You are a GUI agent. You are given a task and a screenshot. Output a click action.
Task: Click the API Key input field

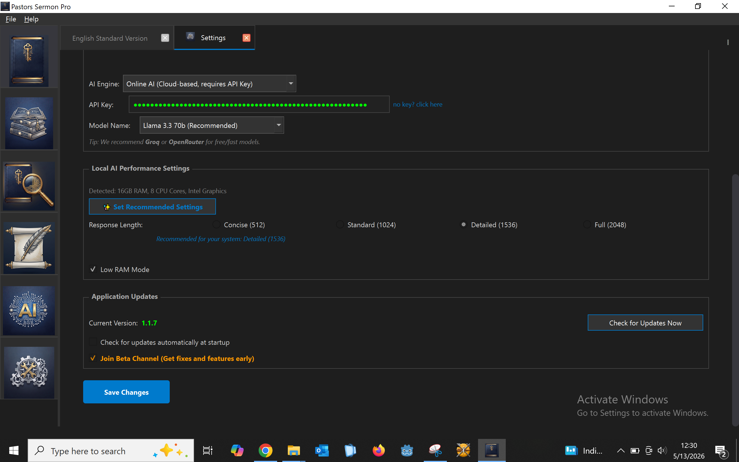(x=259, y=104)
